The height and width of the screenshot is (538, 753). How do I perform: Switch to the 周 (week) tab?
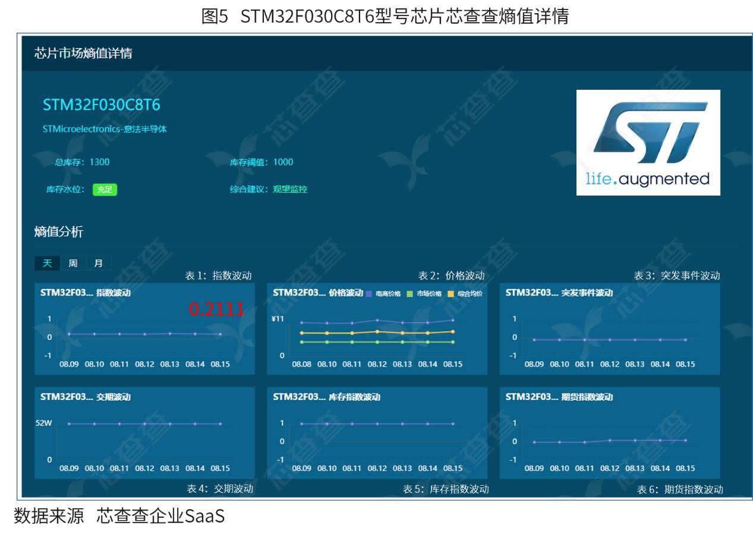[73, 263]
